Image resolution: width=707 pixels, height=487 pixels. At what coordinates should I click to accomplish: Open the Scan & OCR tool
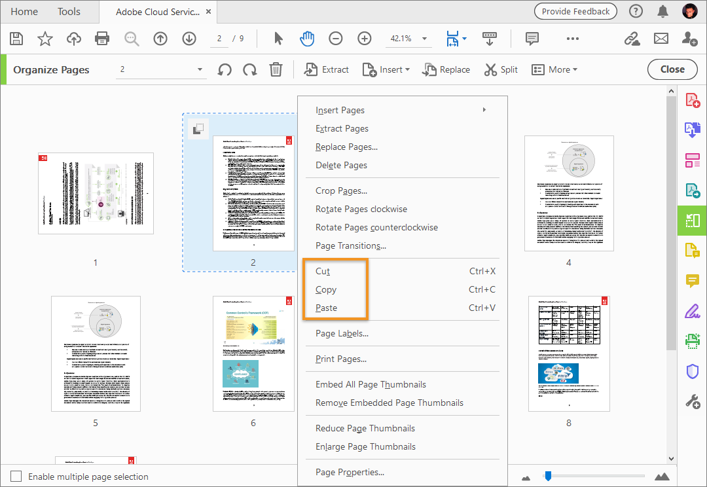(x=692, y=340)
